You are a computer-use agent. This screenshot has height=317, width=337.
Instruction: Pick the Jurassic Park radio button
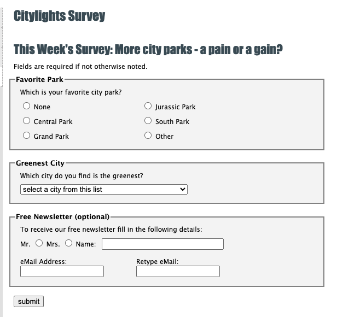click(148, 106)
